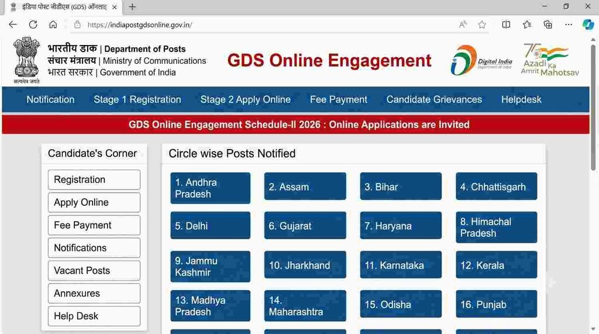
Task: Select circle 12. Kerala
Action: click(496, 265)
